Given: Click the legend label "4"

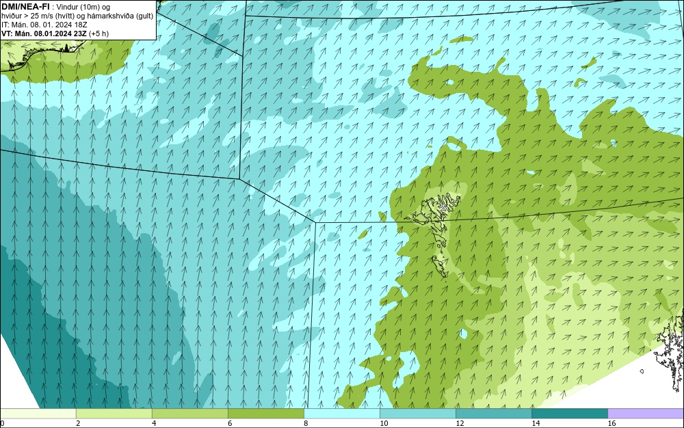Looking at the screenshot, I should pos(154,423).
